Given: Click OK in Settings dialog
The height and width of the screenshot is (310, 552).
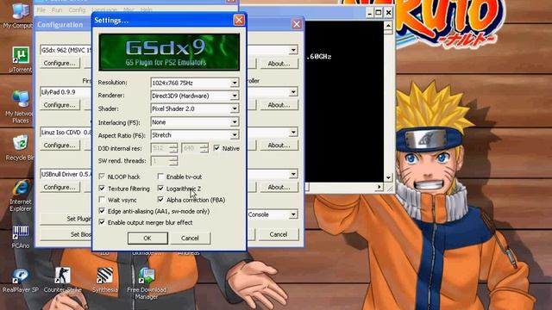Looking at the screenshot, I should click(147, 238).
